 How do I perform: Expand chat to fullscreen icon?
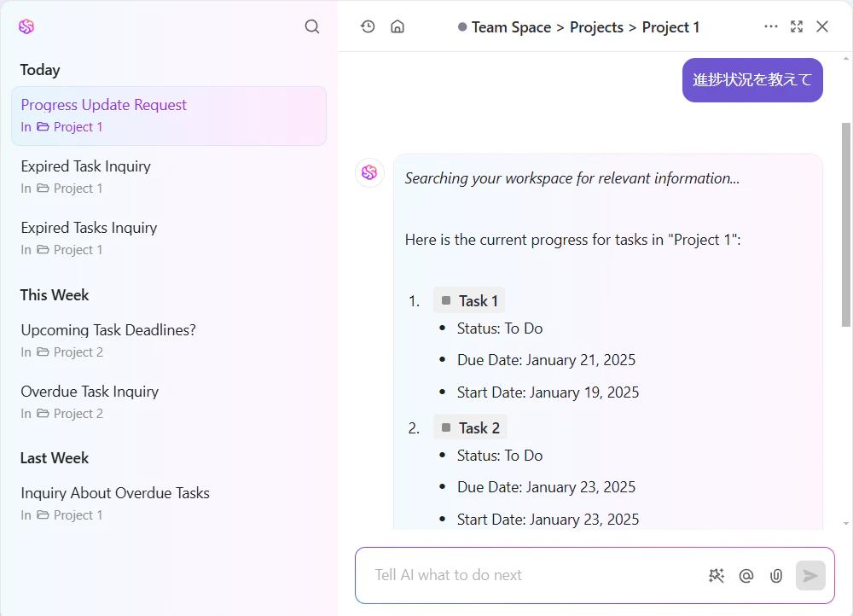797,26
